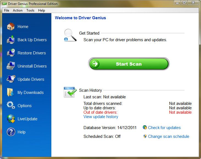Click Change scan schedule link
The image size is (201, 159).
[169, 136]
